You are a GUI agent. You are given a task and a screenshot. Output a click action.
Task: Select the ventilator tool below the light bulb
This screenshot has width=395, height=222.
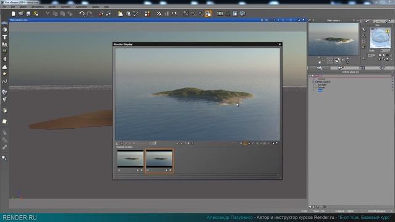click(x=4, y=100)
